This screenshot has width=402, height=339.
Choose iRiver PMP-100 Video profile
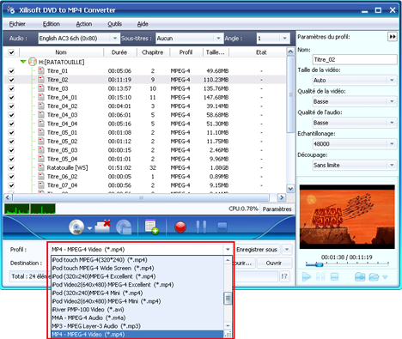pos(137,310)
